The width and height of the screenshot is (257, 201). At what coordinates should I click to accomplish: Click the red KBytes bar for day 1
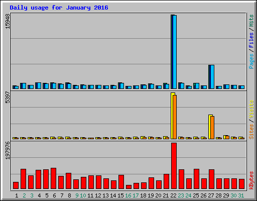[x=16, y=185]
